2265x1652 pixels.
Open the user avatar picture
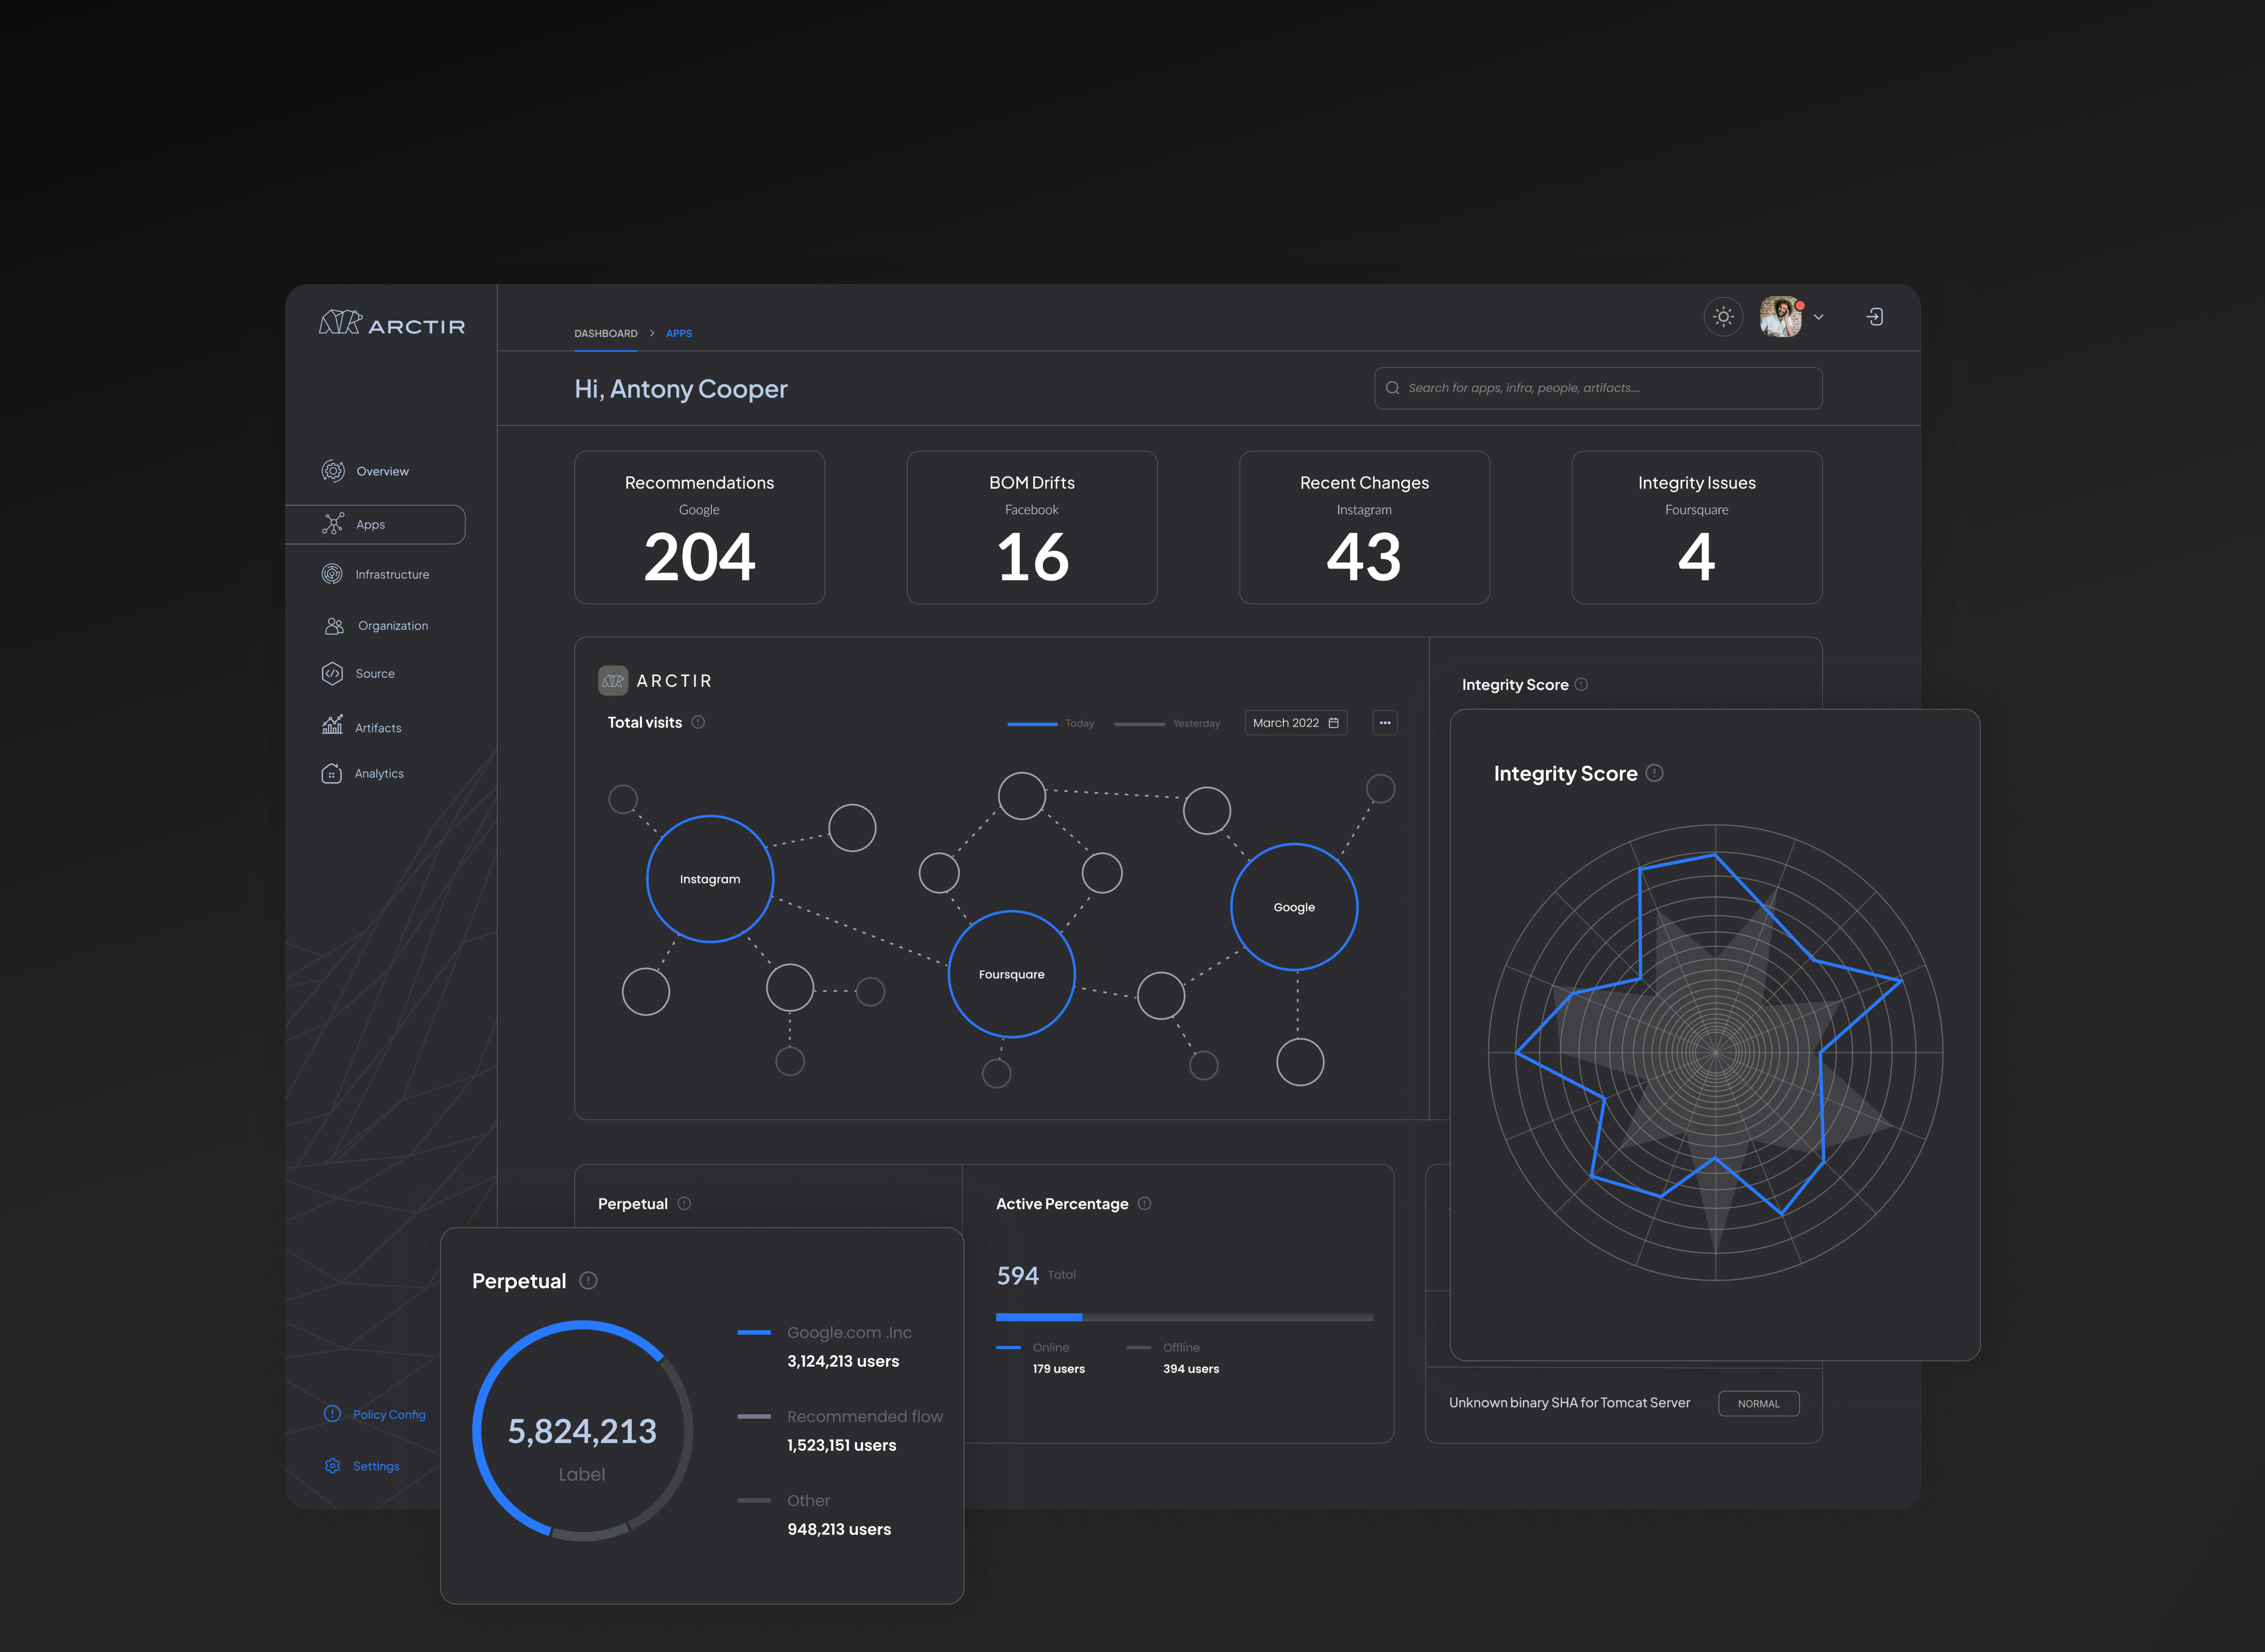[x=1780, y=317]
